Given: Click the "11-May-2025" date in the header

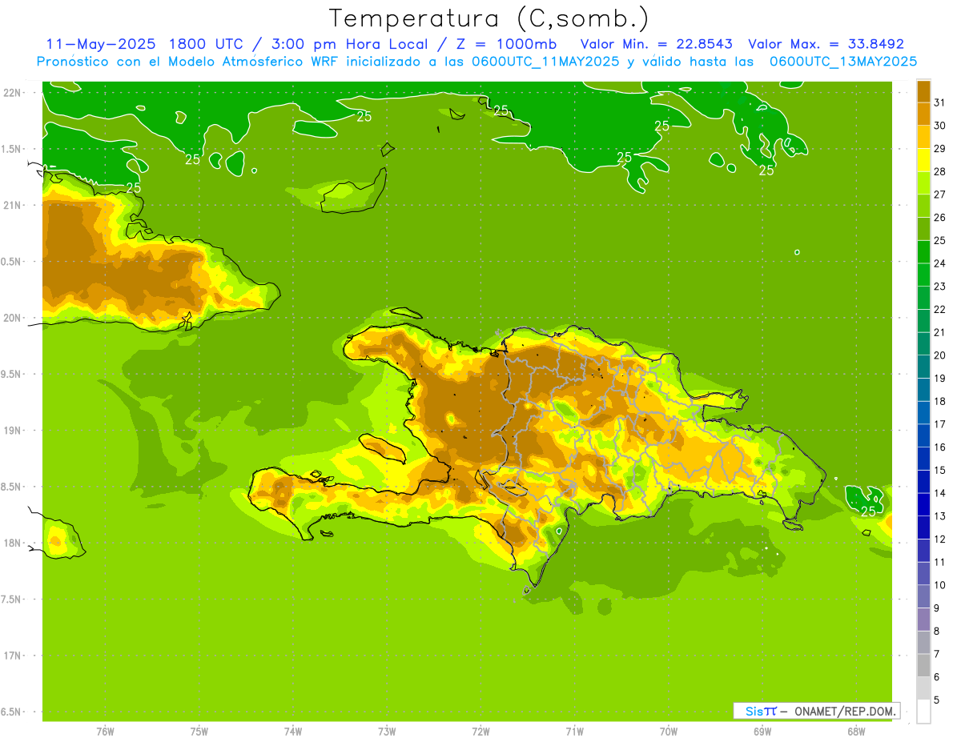Looking at the screenshot, I should (99, 44).
